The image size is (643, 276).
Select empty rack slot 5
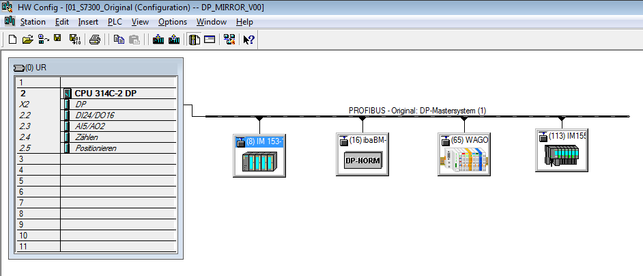click(x=97, y=181)
